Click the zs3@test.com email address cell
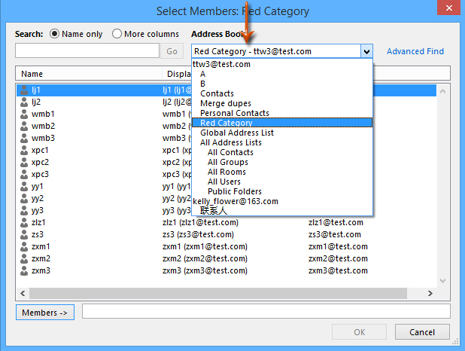This screenshot has width=465, height=351. [x=335, y=234]
